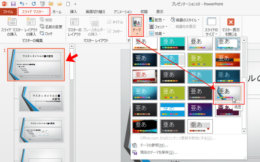Click the Browse themes folder icon
This screenshot has height=162, width=260.
pyautogui.click(x=134, y=145)
